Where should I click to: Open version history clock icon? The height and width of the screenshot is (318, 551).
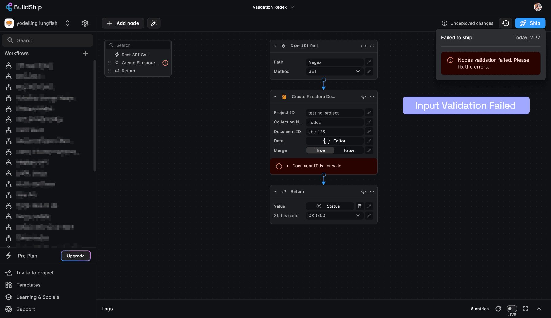pos(506,23)
